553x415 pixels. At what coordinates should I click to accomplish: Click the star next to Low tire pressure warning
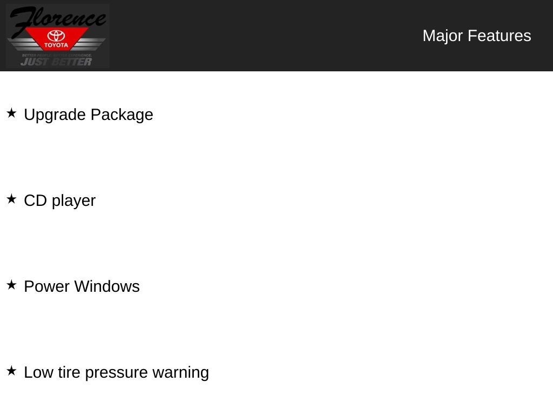(11, 371)
